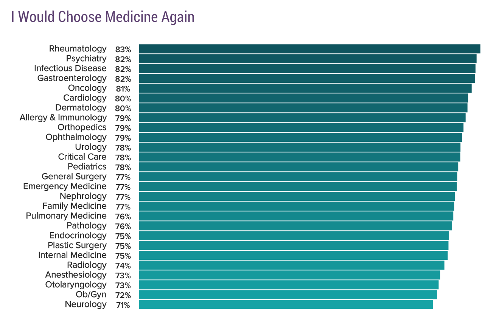Image resolution: width=488 pixels, height=332 pixels.
Task: Select the General Surgery bar
Action: [x=298, y=177]
